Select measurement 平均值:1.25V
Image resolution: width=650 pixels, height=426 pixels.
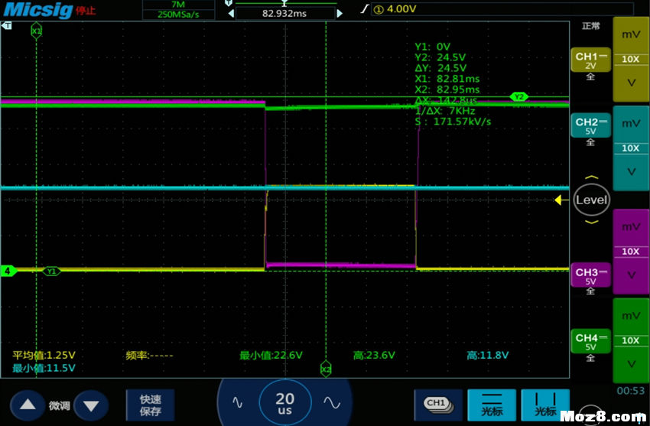[44, 355]
